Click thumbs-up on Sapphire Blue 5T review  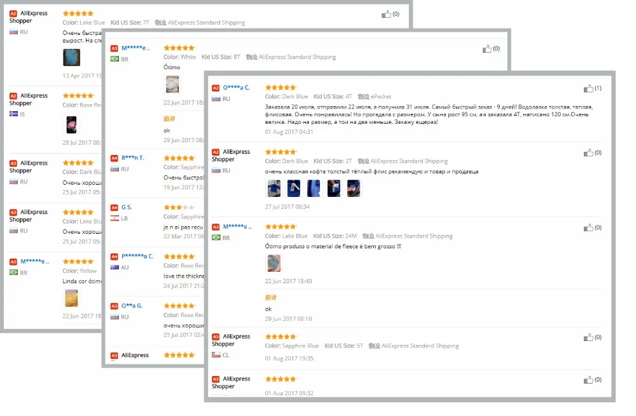(588, 337)
